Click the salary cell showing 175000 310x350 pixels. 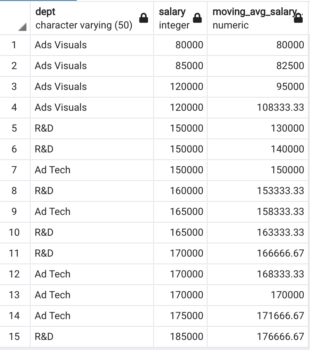pyautogui.click(x=180, y=316)
